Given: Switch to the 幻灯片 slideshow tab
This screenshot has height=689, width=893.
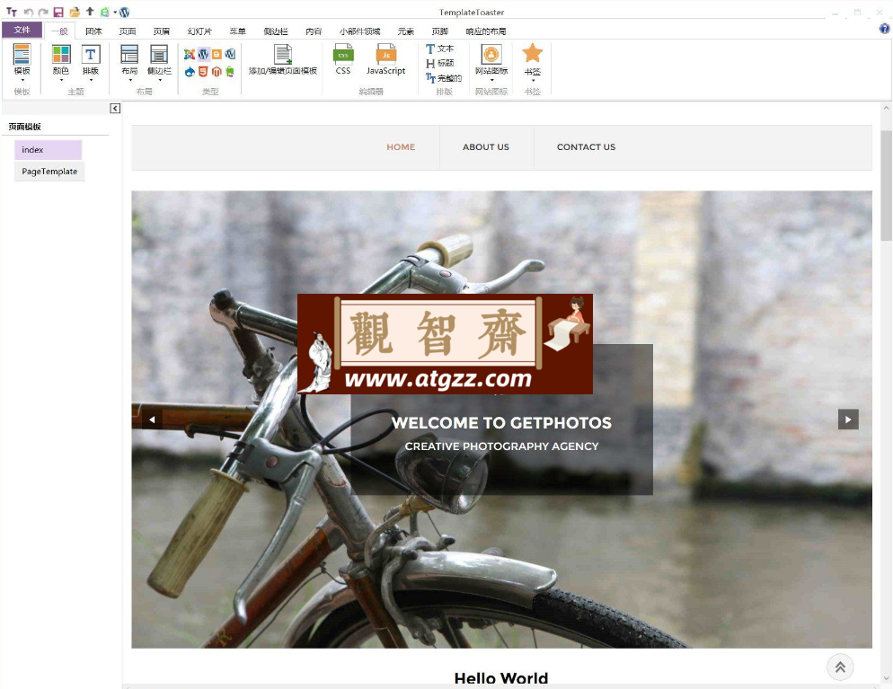Looking at the screenshot, I should [199, 31].
